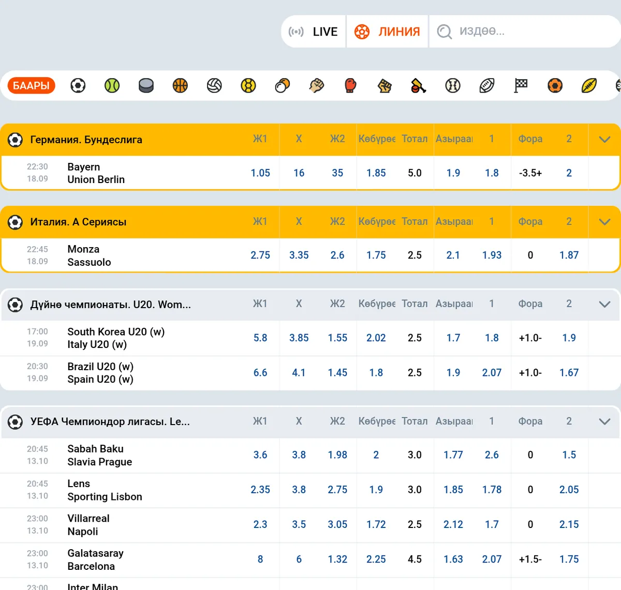Pick Bayern home win odds 1.05
Viewport: 621px width, 590px height.
(x=260, y=173)
